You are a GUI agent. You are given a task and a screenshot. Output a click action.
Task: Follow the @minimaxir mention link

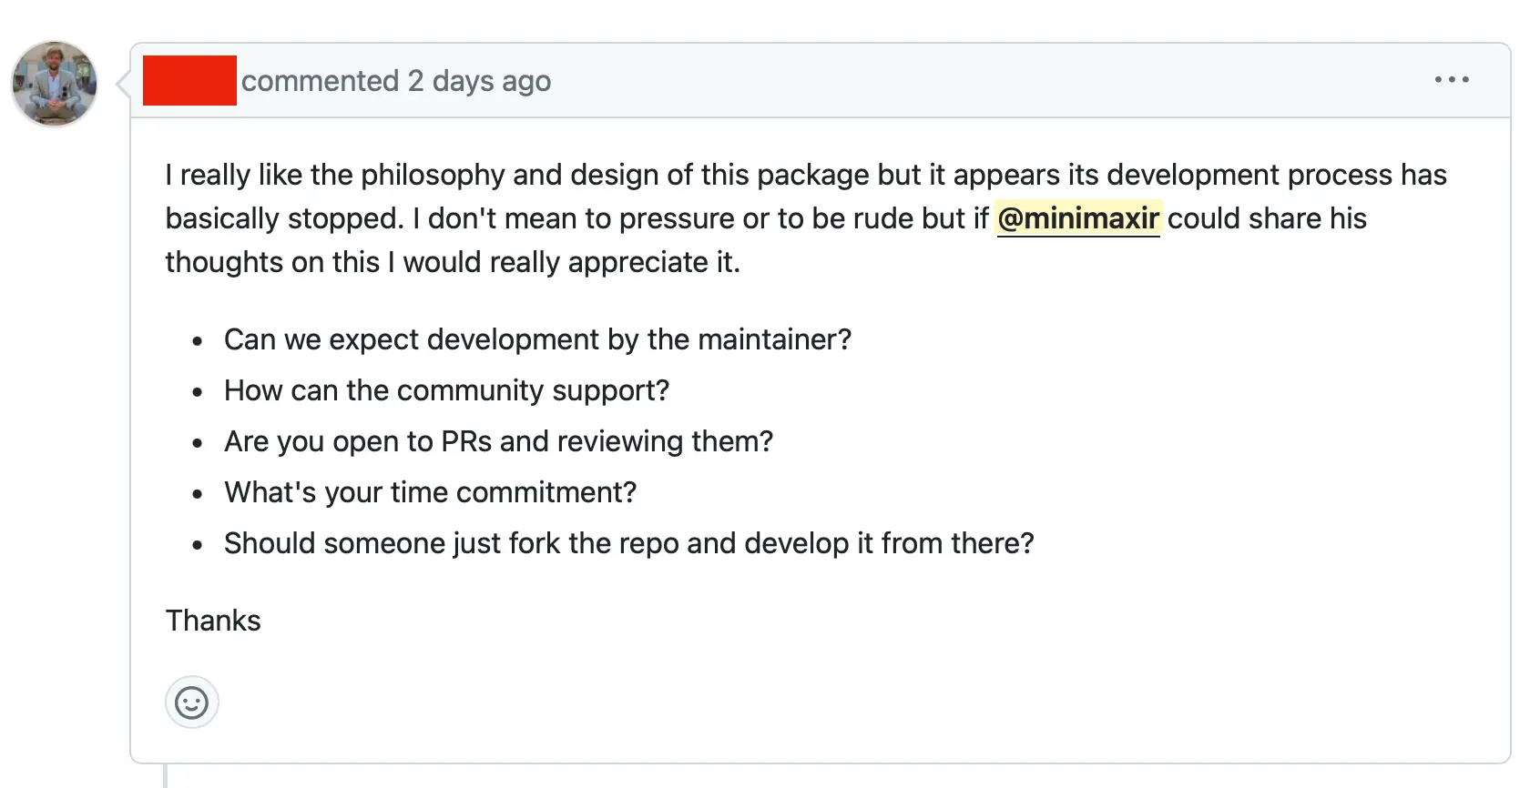(x=1078, y=218)
